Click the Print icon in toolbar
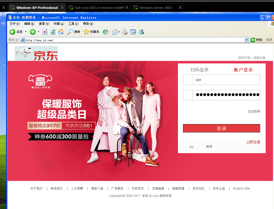 125,32
